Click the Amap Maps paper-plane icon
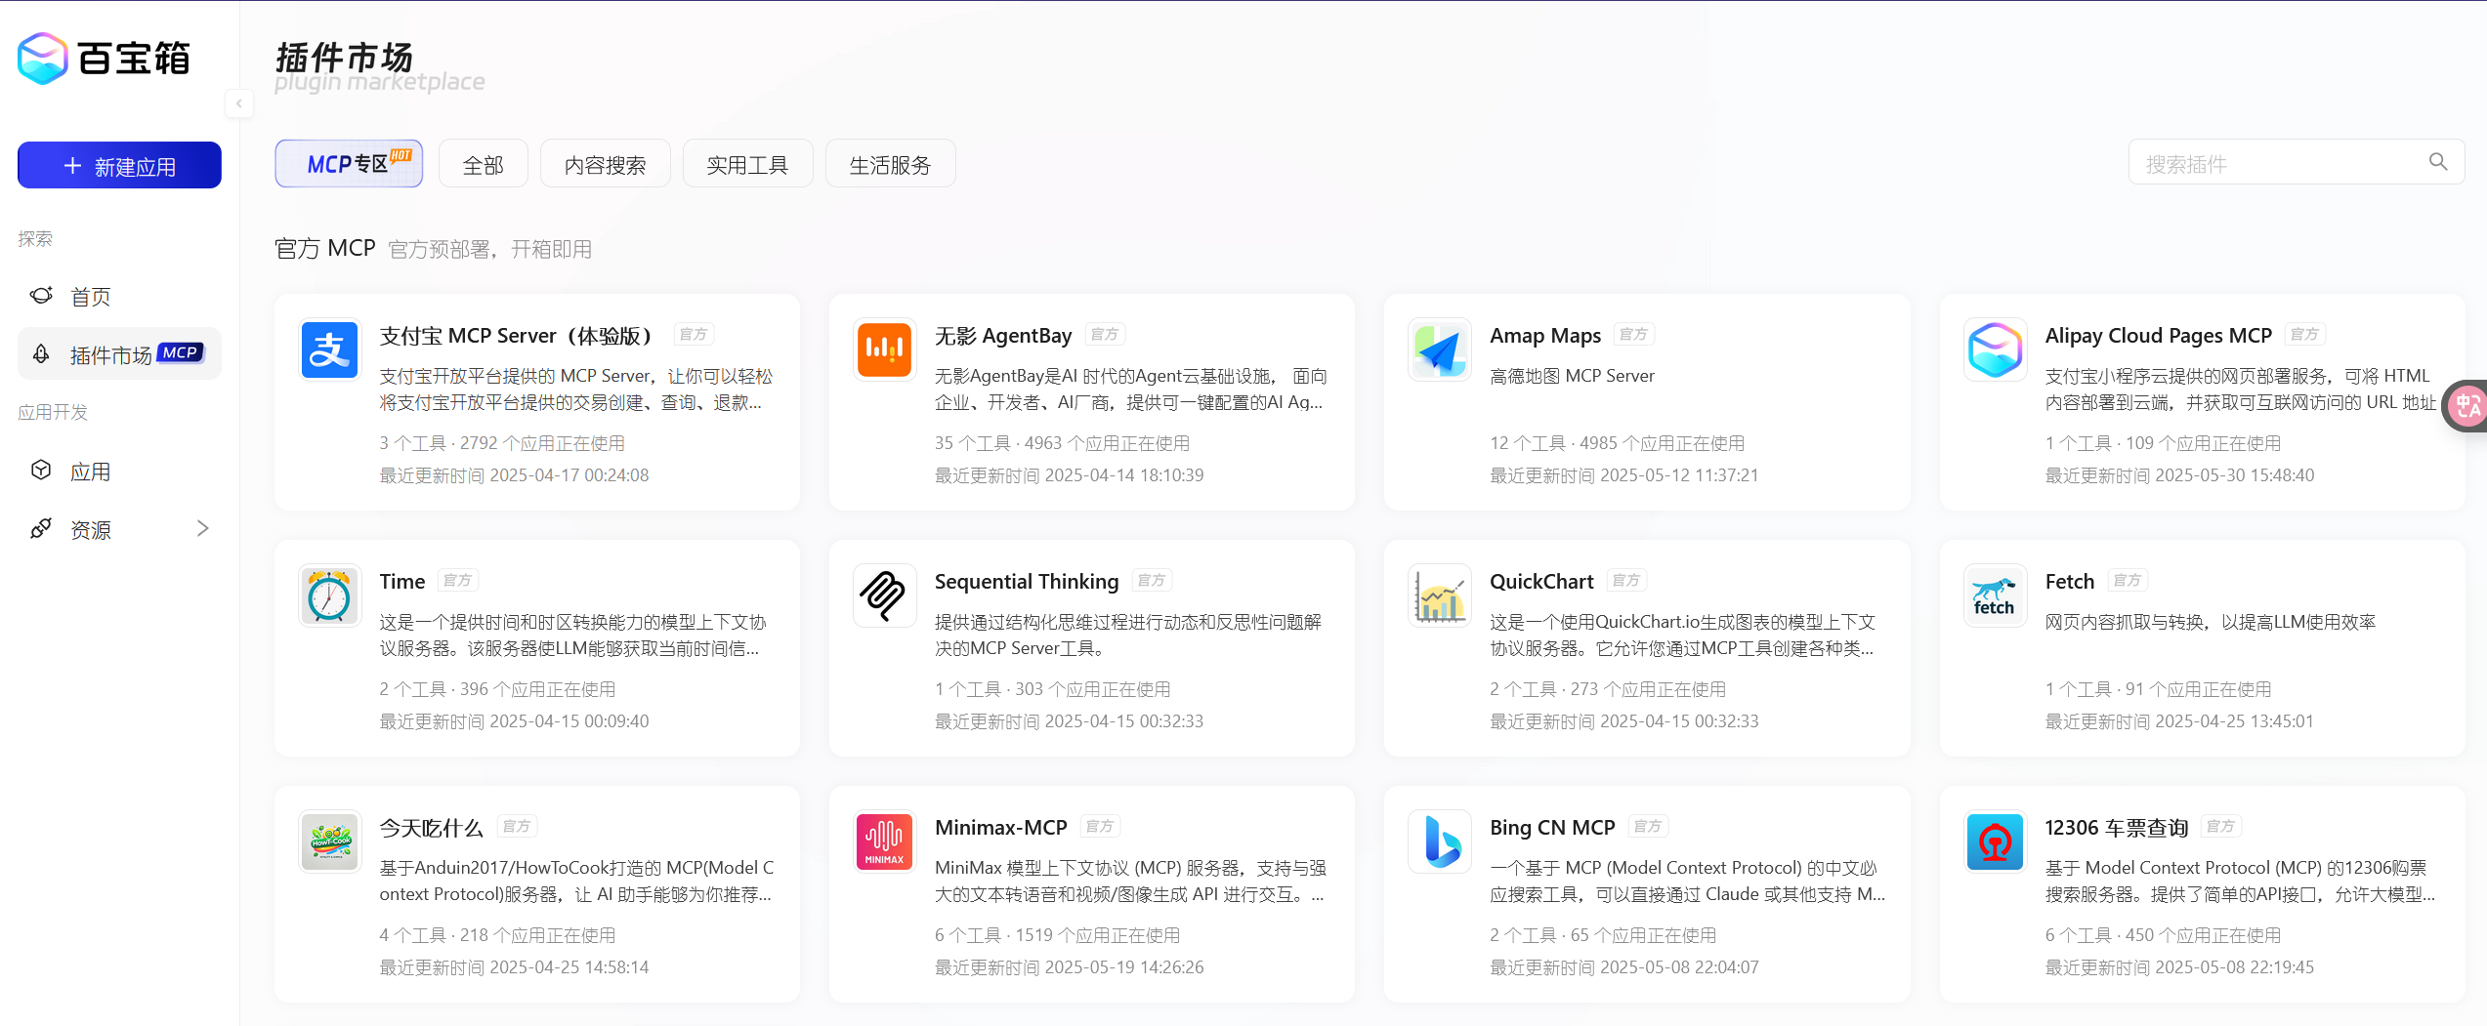This screenshot has width=2487, height=1026. point(1440,349)
